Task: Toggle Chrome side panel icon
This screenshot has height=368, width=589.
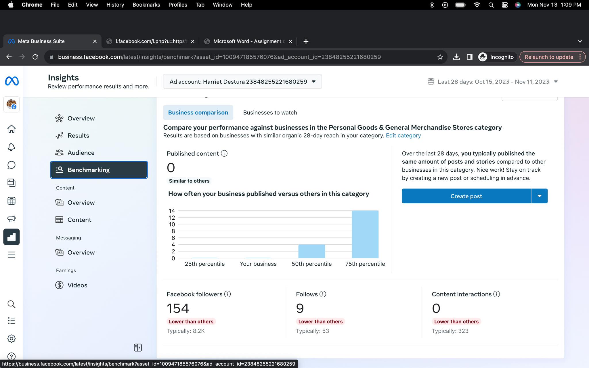Action: (470, 57)
